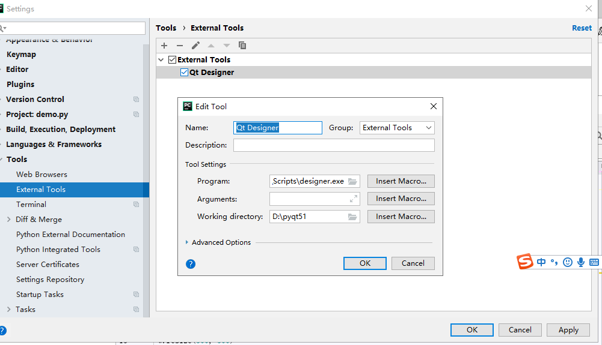Select Qt Designer row in tools list

[373, 73]
